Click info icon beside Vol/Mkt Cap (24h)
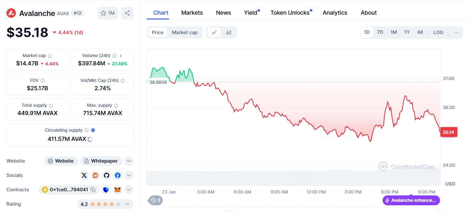Image resolution: width=469 pixels, height=212 pixels. (x=123, y=81)
